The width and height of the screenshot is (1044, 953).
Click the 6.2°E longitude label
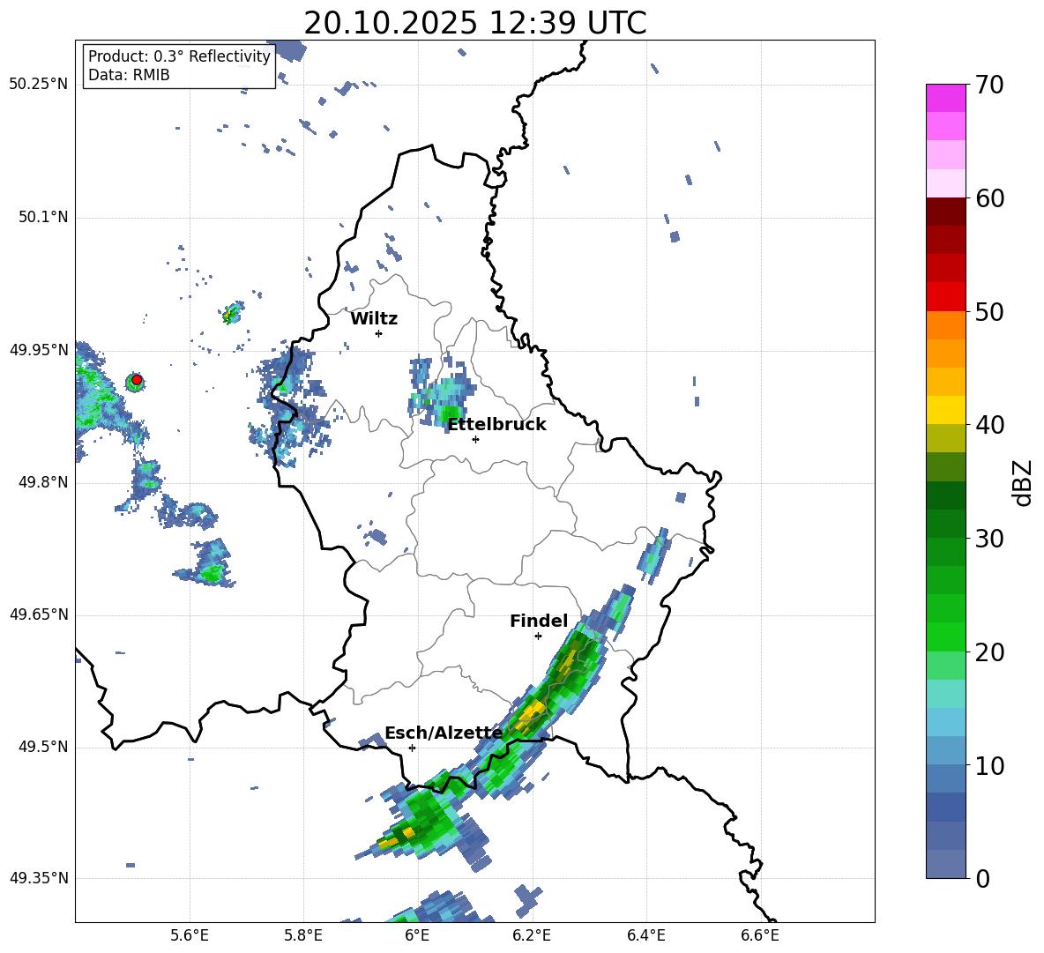pyautogui.click(x=532, y=935)
